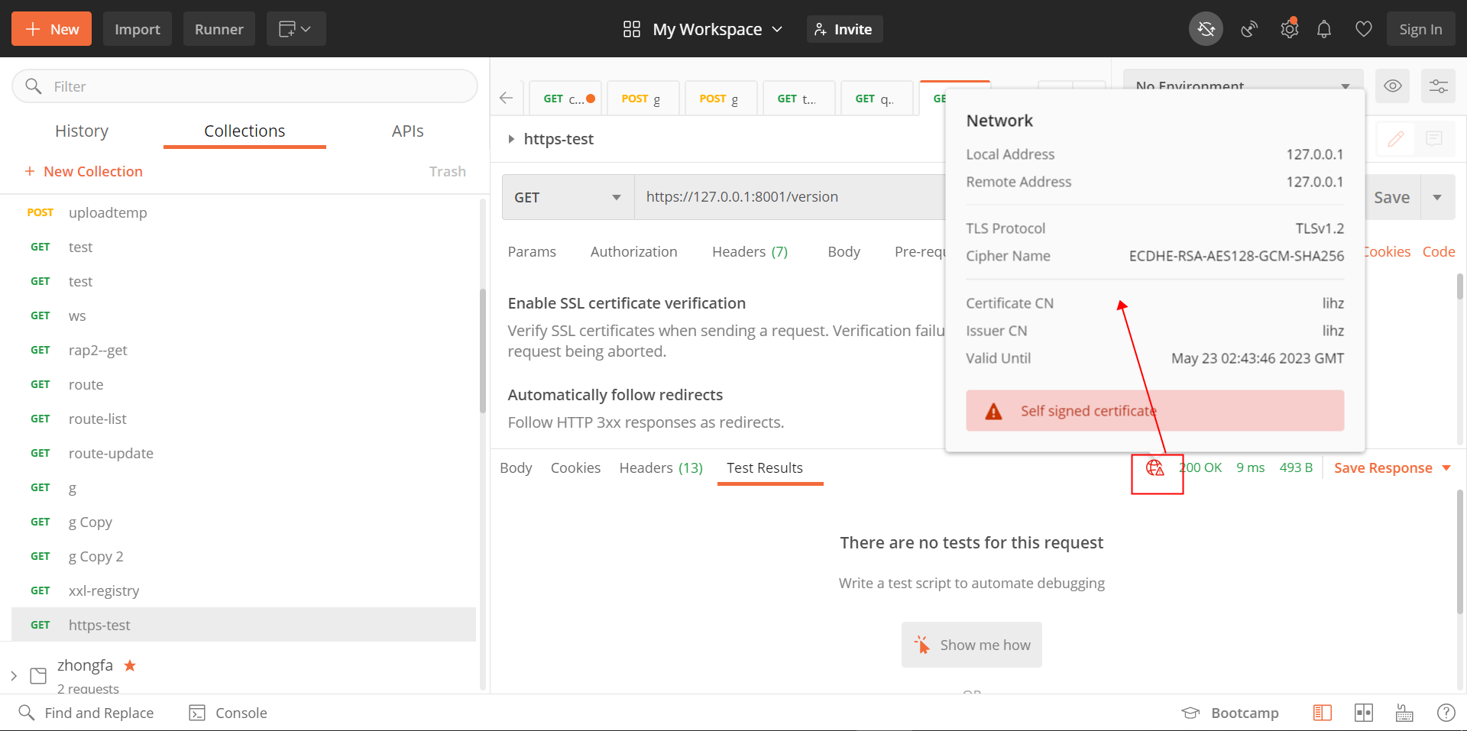The image size is (1467, 731).
Task: Switch to the GET c... request tab
Action: (x=565, y=99)
